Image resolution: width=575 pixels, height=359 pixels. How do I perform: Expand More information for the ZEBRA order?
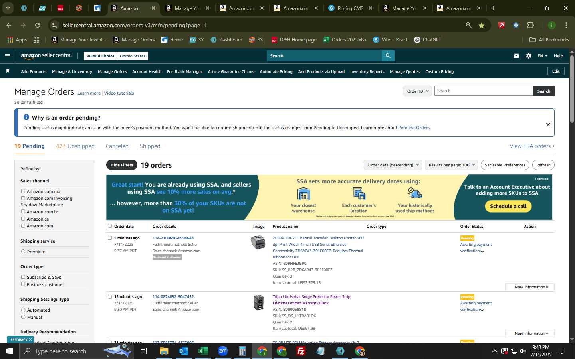[529, 287]
